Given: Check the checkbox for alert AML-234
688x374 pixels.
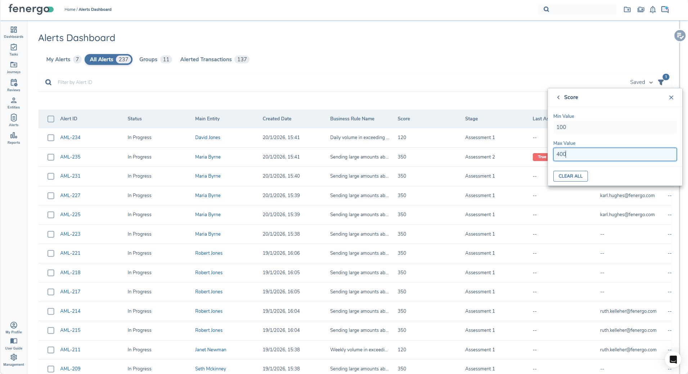Looking at the screenshot, I should (x=51, y=138).
